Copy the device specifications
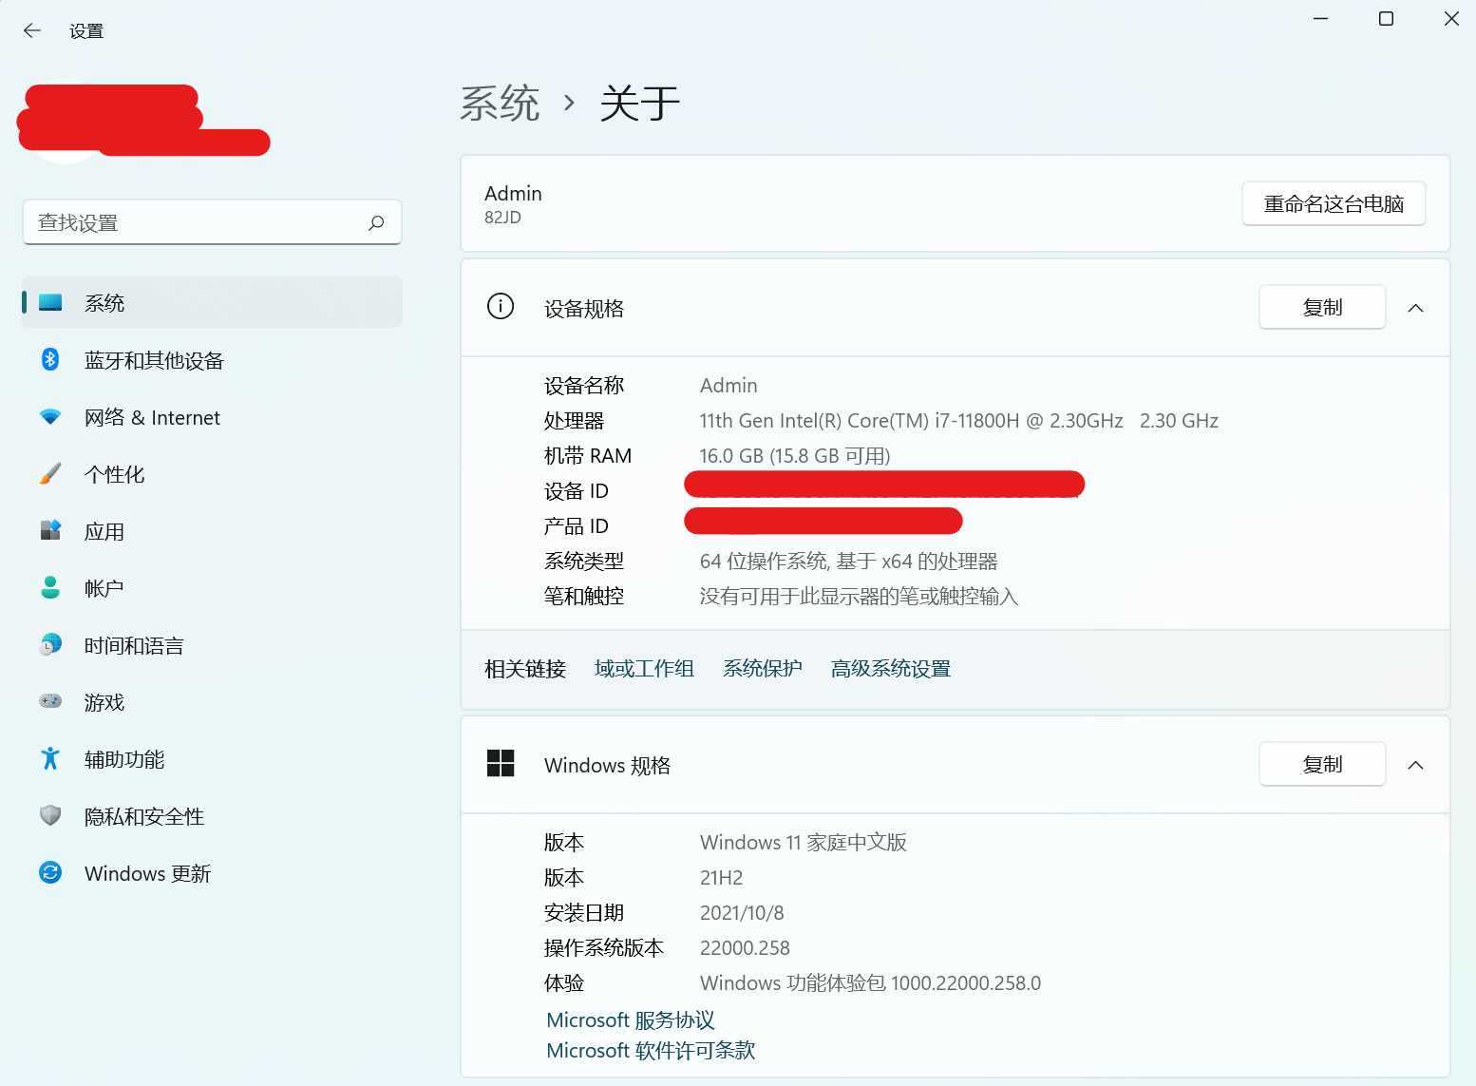Image resolution: width=1476 pixels, height=1086 pixels. [x=1321, y=308]
